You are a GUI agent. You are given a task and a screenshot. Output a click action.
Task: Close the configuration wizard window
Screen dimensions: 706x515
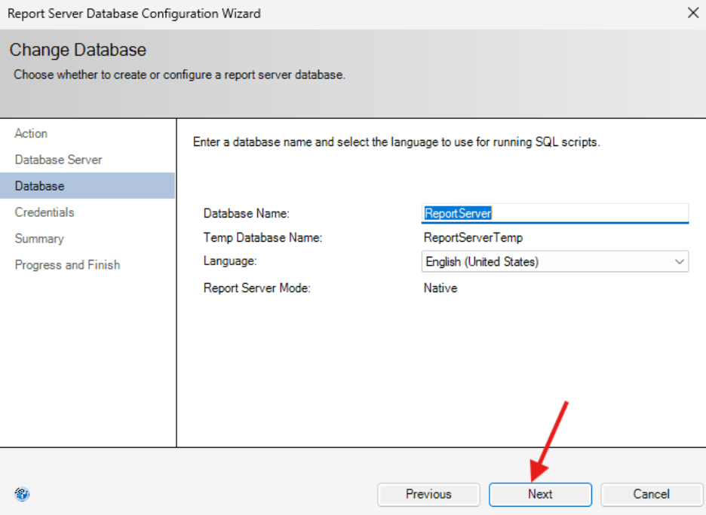pyautogui.click(x=692, y=13)
